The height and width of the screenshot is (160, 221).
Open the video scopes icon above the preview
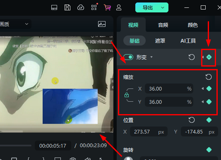click(102, 24)
